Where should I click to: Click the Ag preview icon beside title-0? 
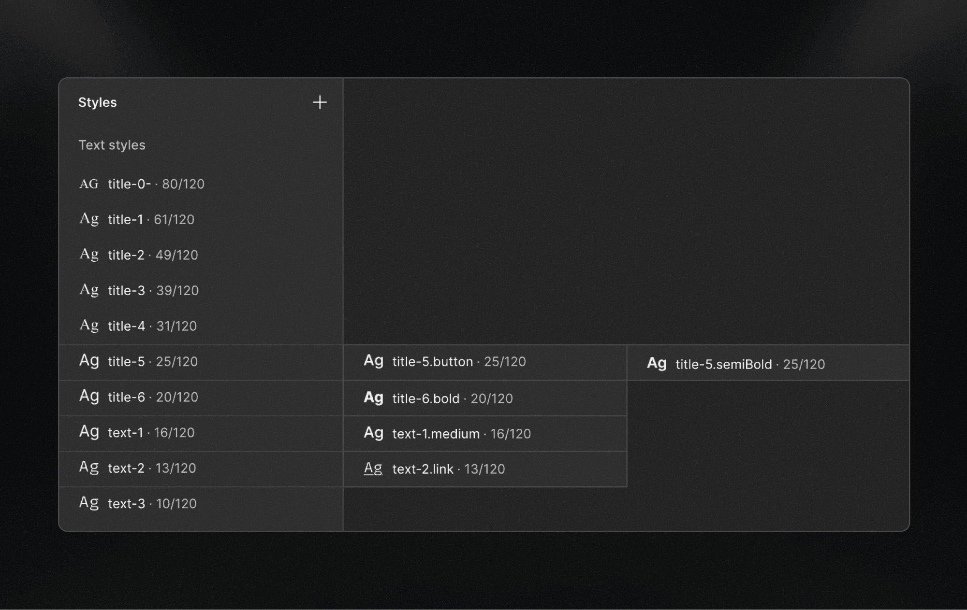(x=89, y=184)
